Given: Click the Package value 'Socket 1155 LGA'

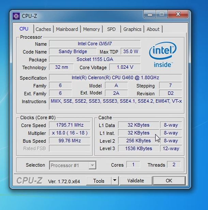Looking at the screenshot, I should point(95,59).
